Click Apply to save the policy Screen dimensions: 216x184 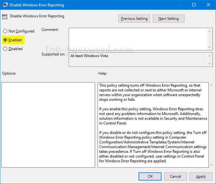(201, 176)
